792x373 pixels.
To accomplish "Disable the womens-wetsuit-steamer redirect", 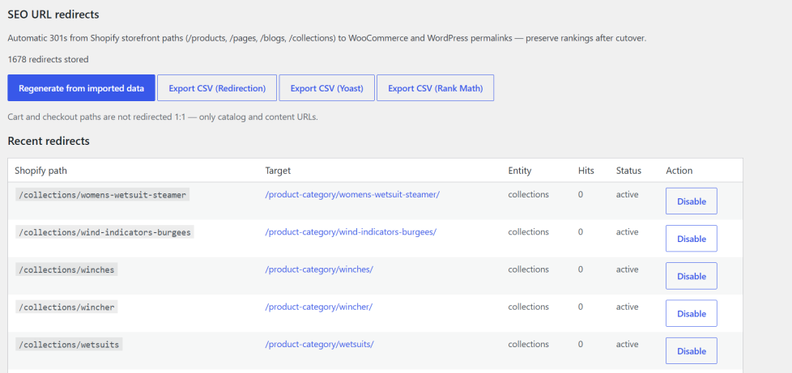I will click(692, 201).
